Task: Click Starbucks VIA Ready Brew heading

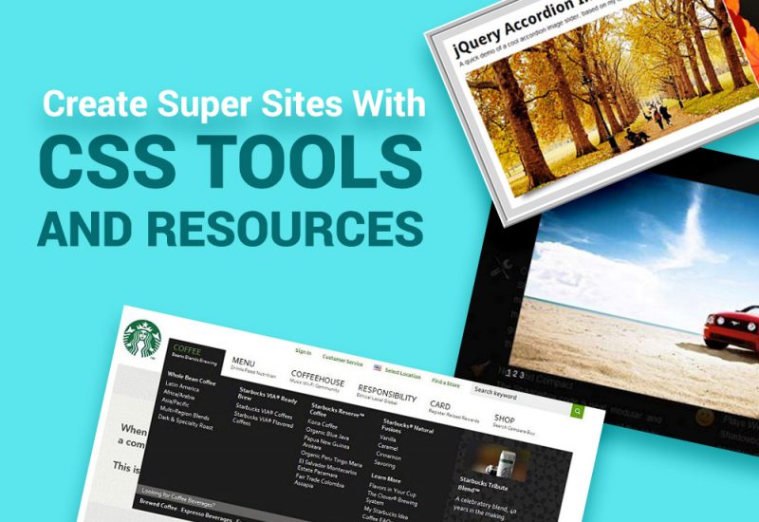Action: point(267,395)
